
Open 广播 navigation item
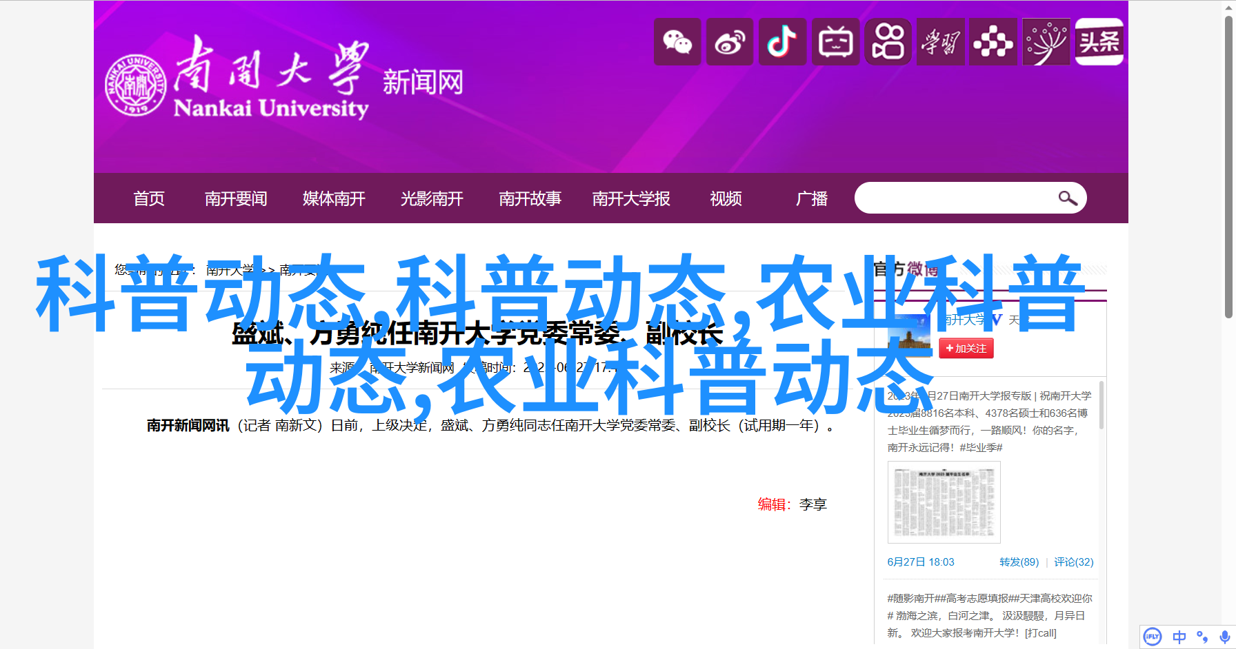point(812,198)
